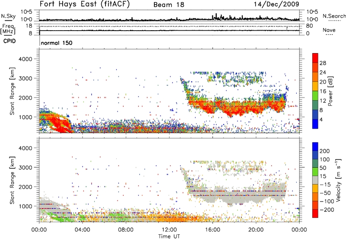
Task: Pick the teal 8–12 dB Power colorbar segment
Action: 315,105
